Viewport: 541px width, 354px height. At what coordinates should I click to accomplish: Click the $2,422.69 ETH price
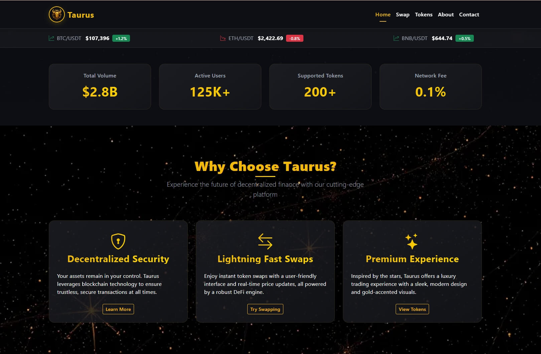[270, 38]
